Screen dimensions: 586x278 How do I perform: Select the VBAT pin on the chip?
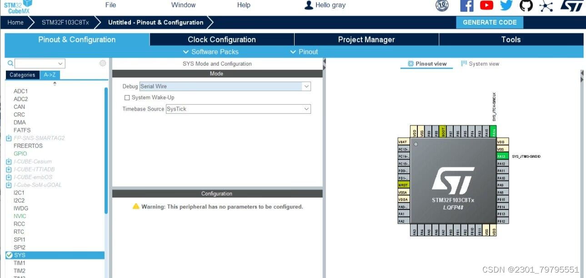[404, 142]
